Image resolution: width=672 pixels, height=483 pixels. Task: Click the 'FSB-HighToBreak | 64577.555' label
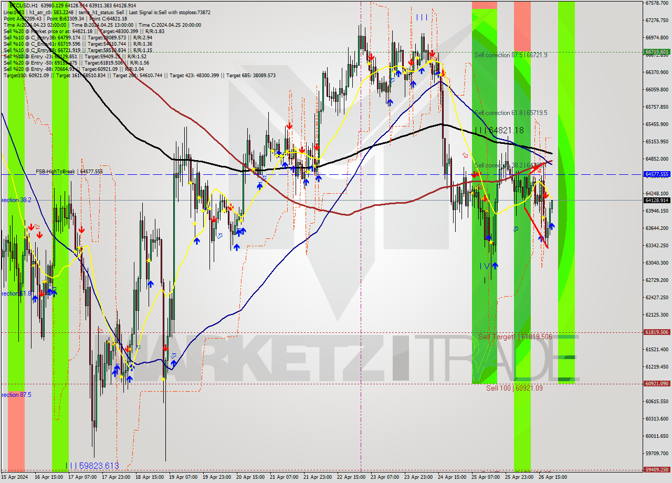point(69,172)
